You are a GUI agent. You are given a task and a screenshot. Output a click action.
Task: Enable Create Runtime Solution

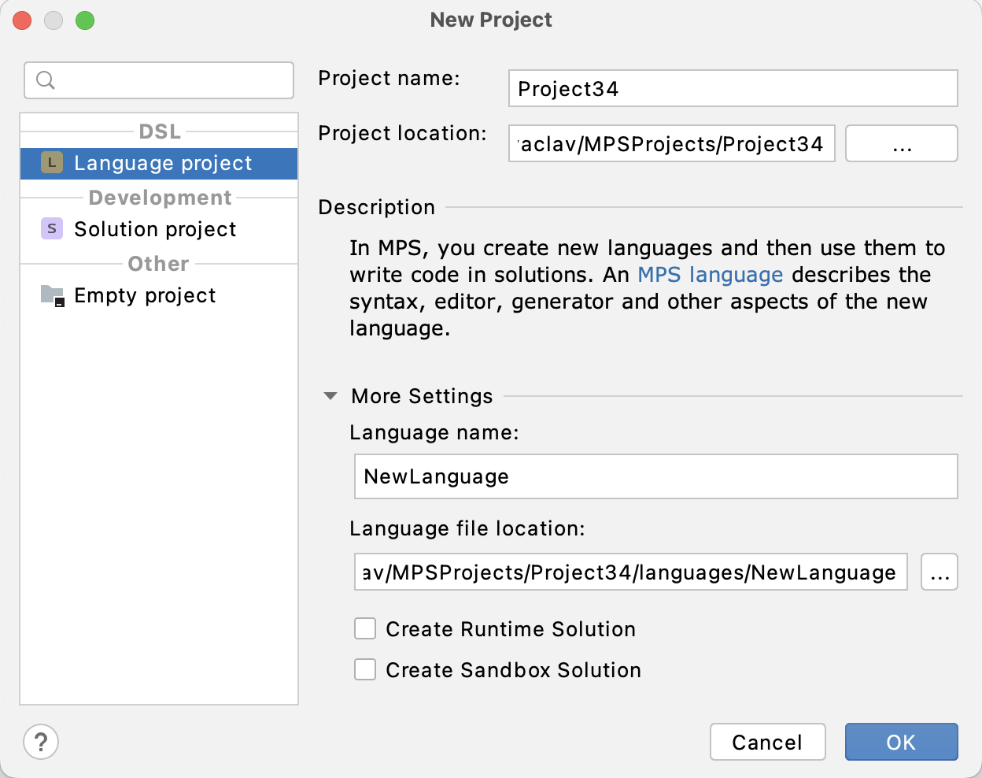[364, 628]
